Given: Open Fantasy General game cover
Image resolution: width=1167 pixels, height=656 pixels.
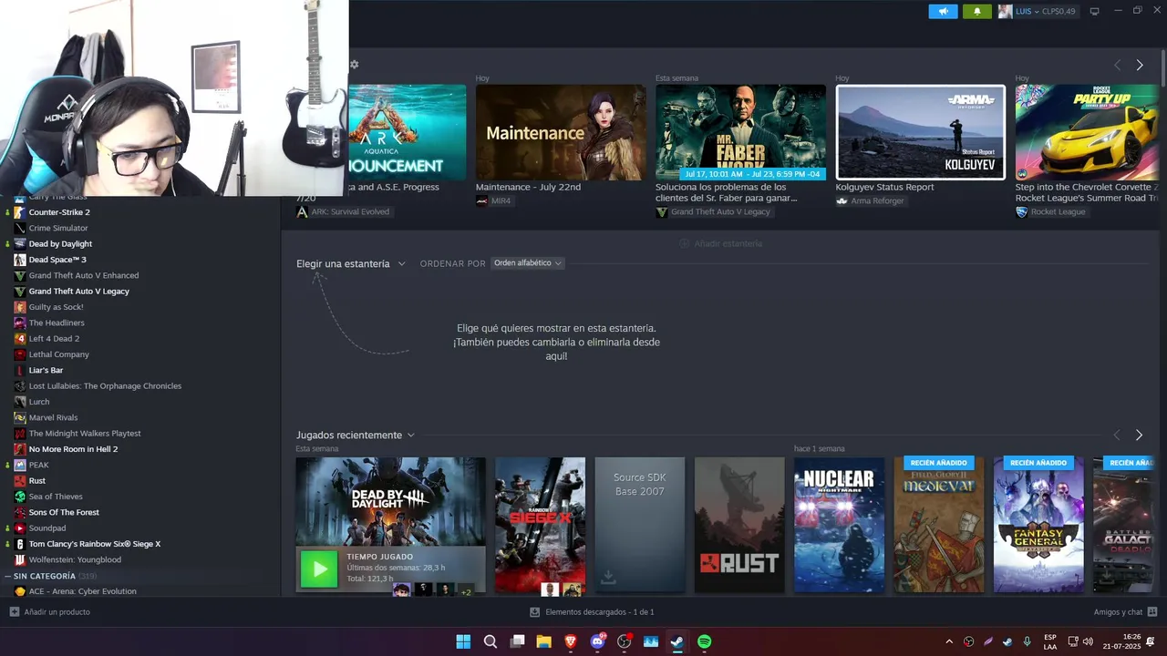Looking at the screenshot, I should [1038, 526].
